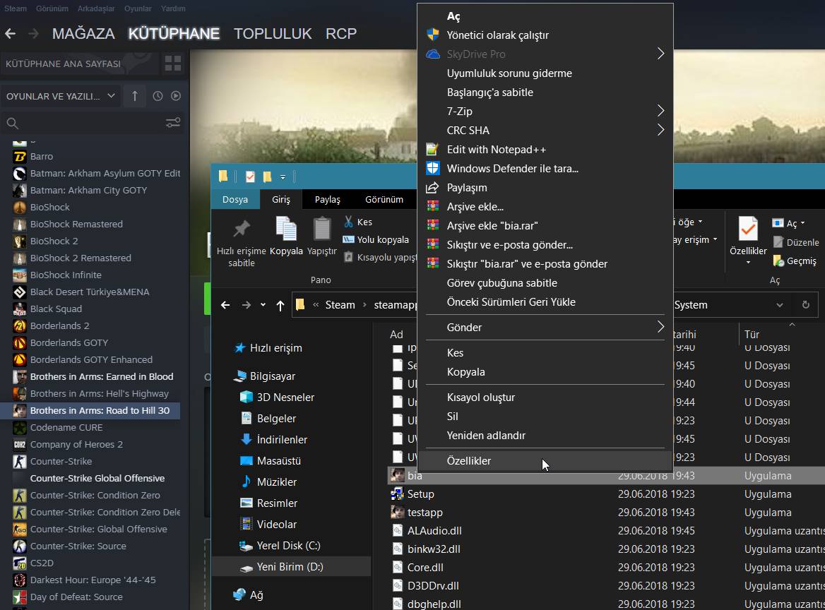Open recent locations dropdown in Explorer
The image size is (825, 610).
click(x=263, y=305)
